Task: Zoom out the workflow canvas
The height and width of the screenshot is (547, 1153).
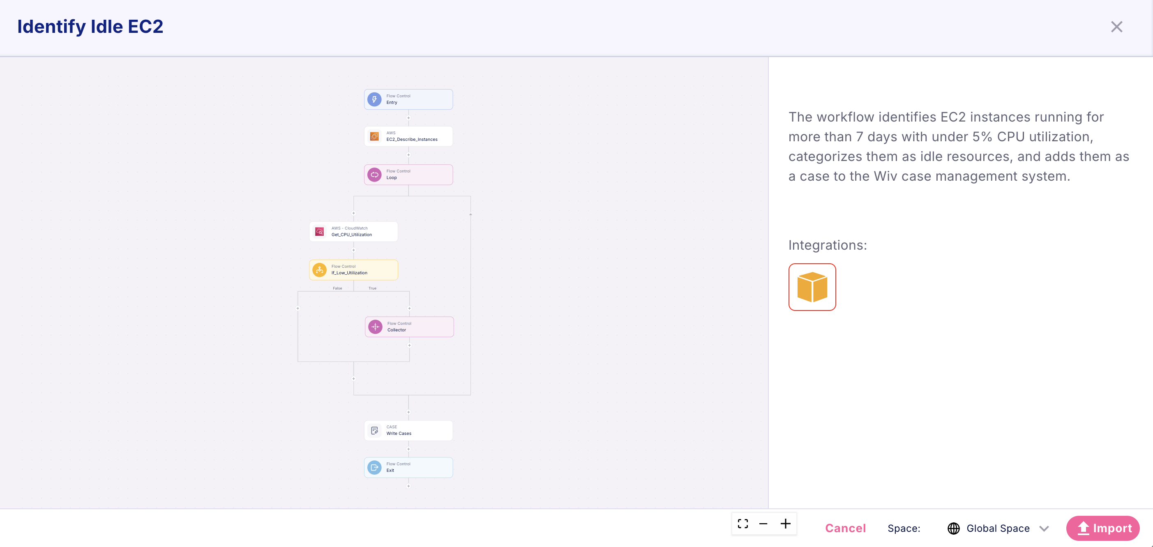Action: click(763, 524)
